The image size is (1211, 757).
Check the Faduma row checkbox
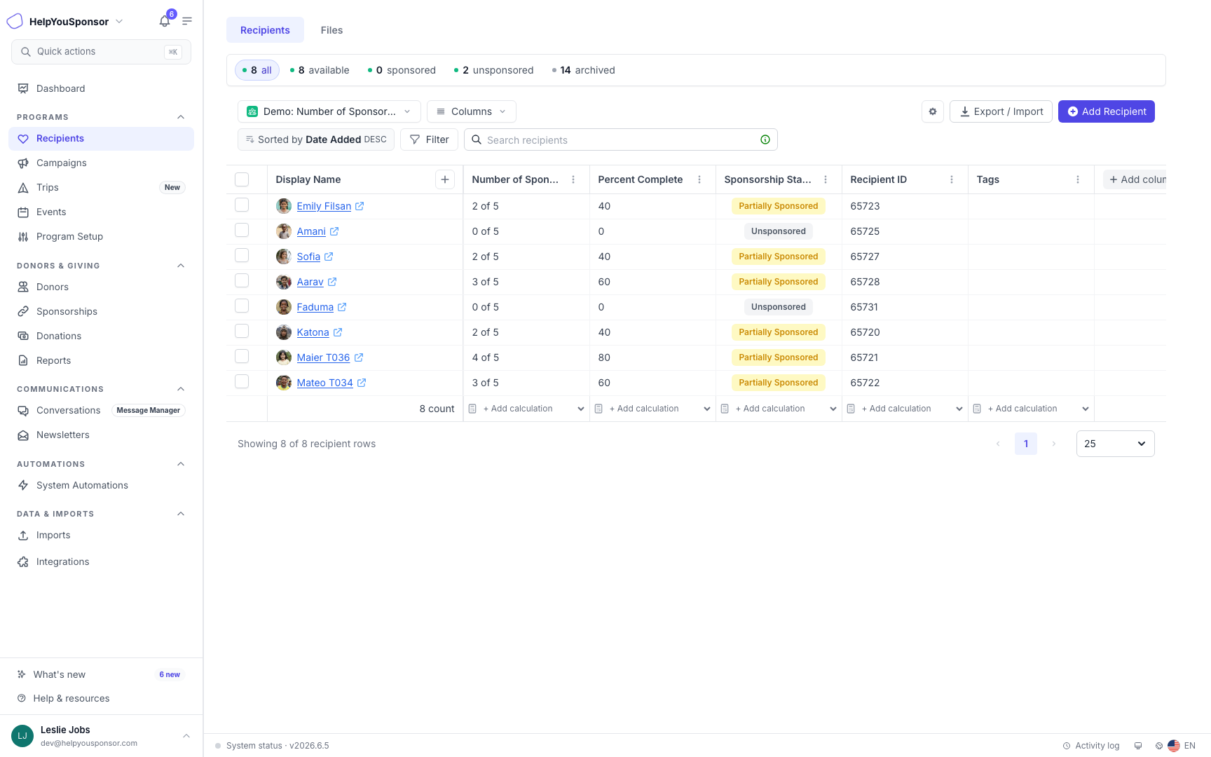tap(242, 306)
